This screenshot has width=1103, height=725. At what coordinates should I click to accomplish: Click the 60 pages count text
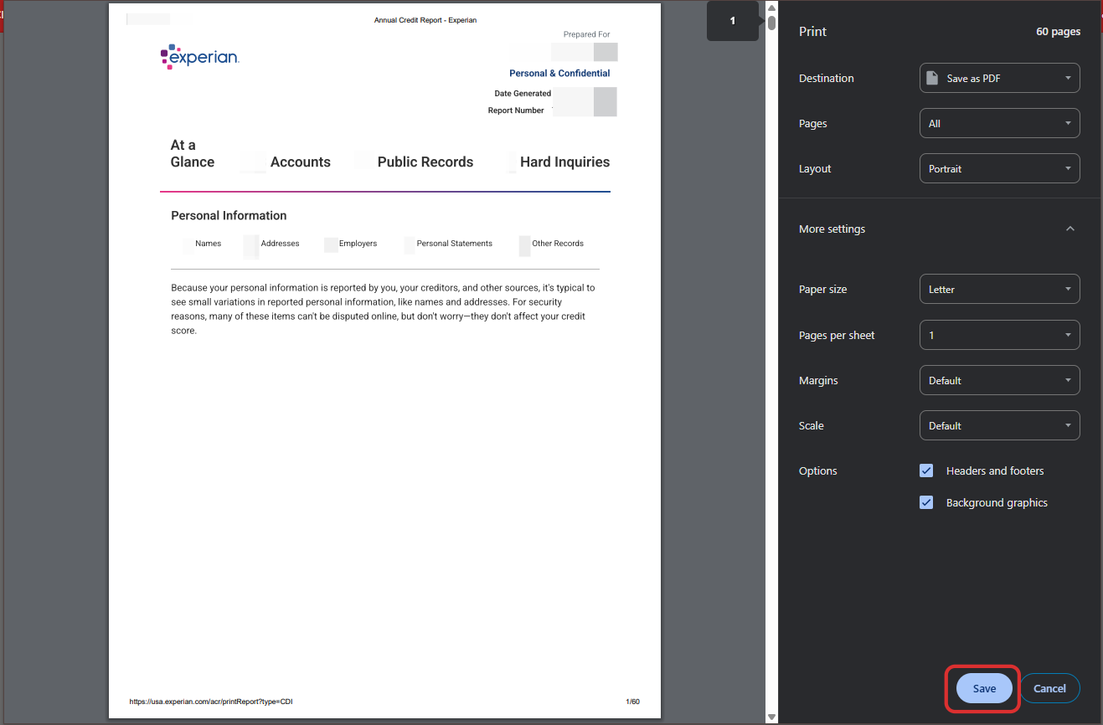point(1058,32)
